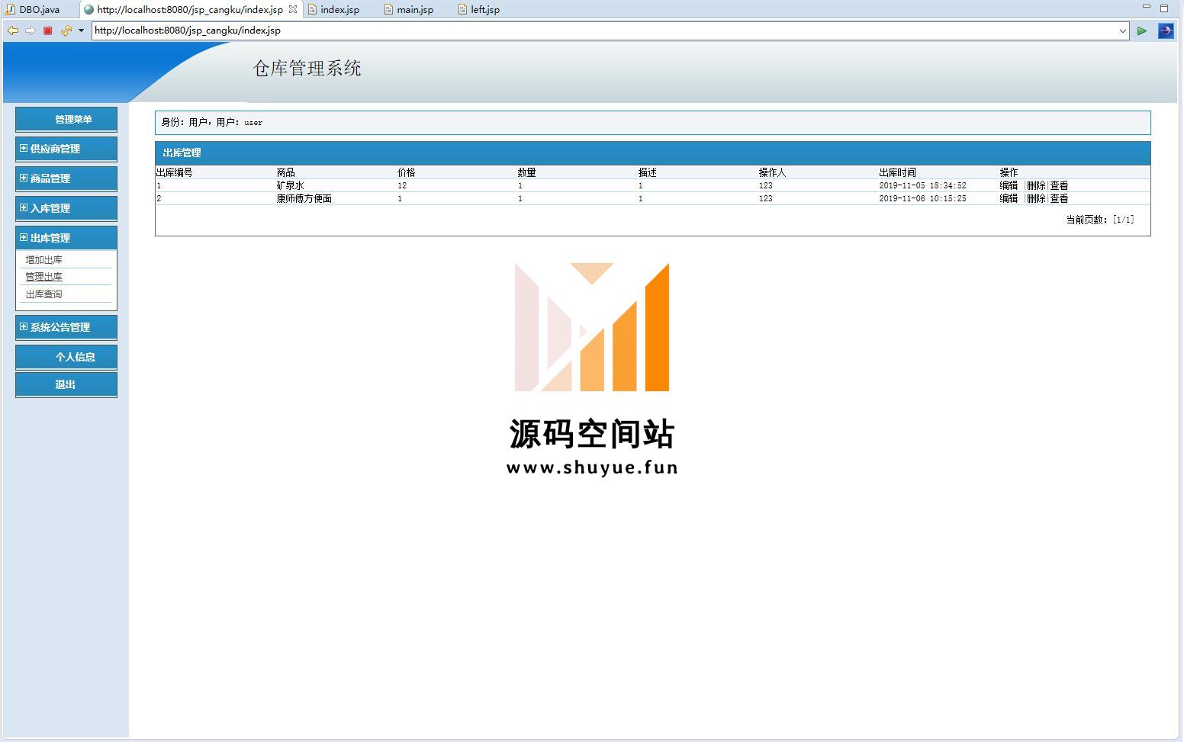Viewport: 1184px width, 742px height.
Task: Delete the 康师傅方便面 record via 删除
Action: pyautogui.click(x=1036, y=198)
